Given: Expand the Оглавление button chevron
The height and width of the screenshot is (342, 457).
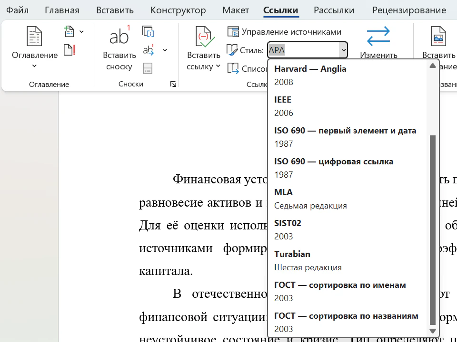Looking at the screenshot, I should 34,66.
